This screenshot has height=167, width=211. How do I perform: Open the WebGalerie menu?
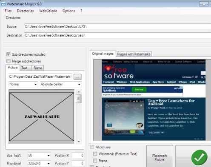tap(48, 11)
